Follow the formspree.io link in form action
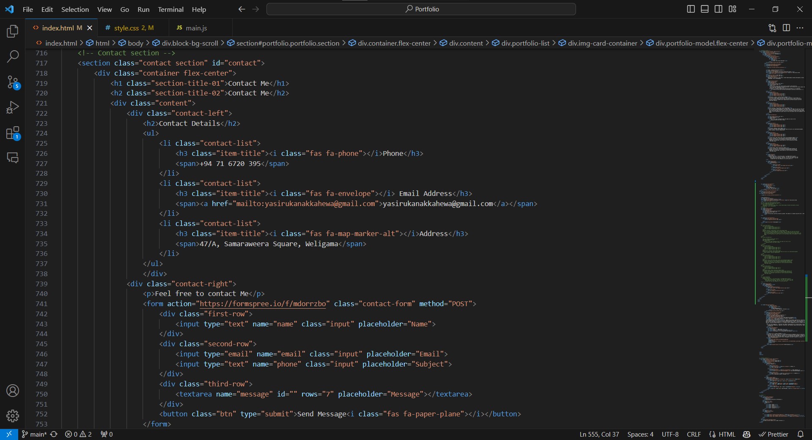The image size is (812, 440). [x=263, y=304]
